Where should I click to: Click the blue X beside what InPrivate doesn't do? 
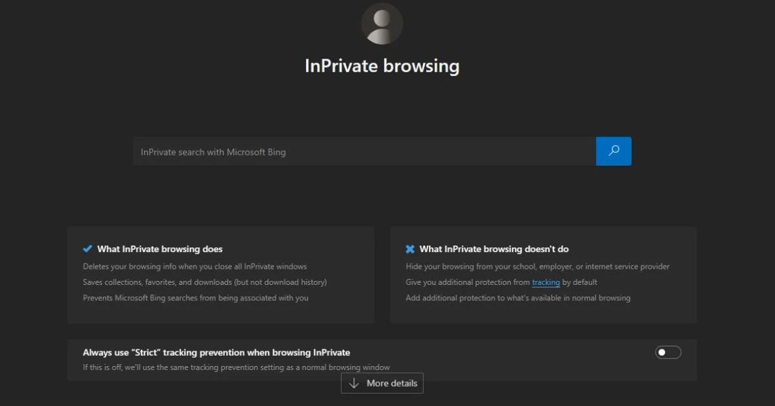click(x=408, y=248)
